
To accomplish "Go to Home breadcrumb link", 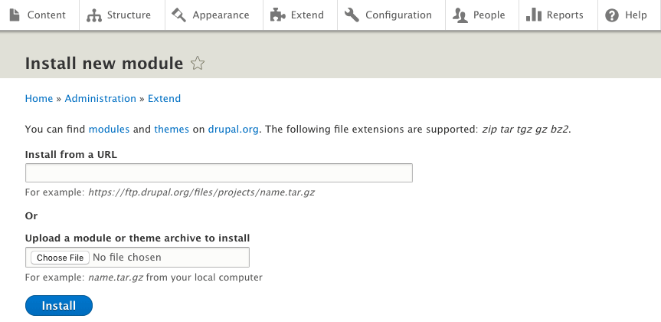I will tap(39, 98).
